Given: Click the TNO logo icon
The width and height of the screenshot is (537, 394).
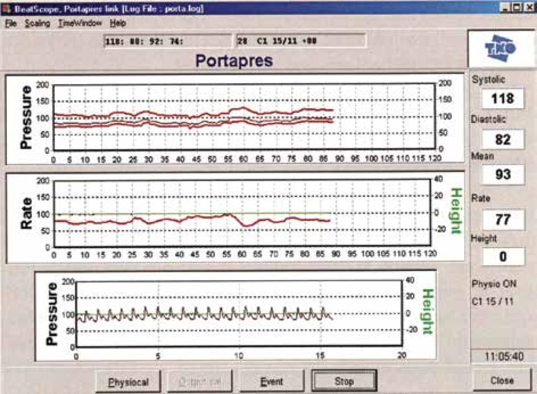Looking at the screenshot, I should [501, 48].
